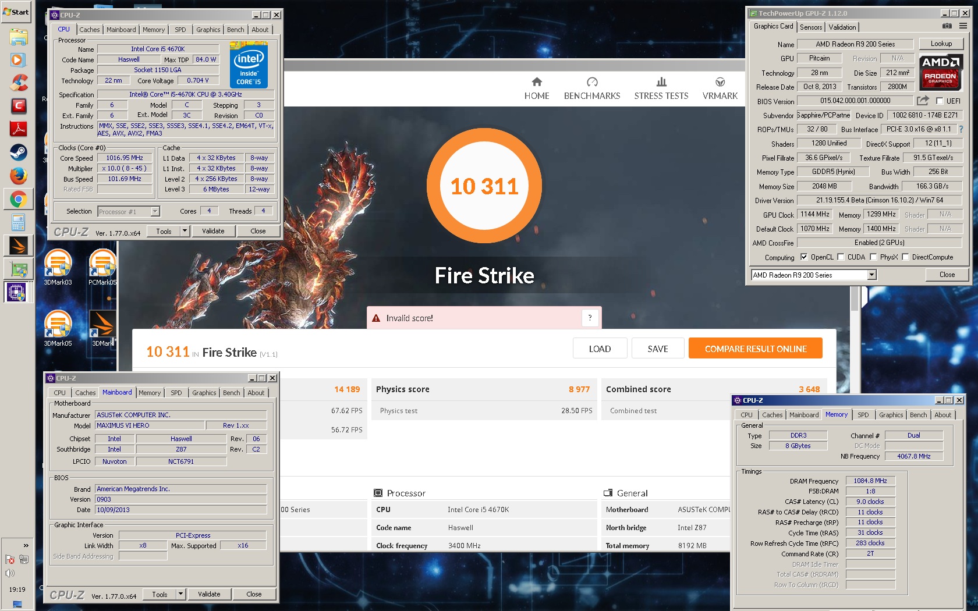Toggle the CUDA checkbox
This screenshot has height=611, width=978.
[x=841, y=257]
